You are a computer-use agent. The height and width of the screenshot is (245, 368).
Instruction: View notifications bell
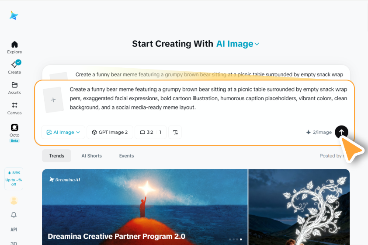[14, 215]
